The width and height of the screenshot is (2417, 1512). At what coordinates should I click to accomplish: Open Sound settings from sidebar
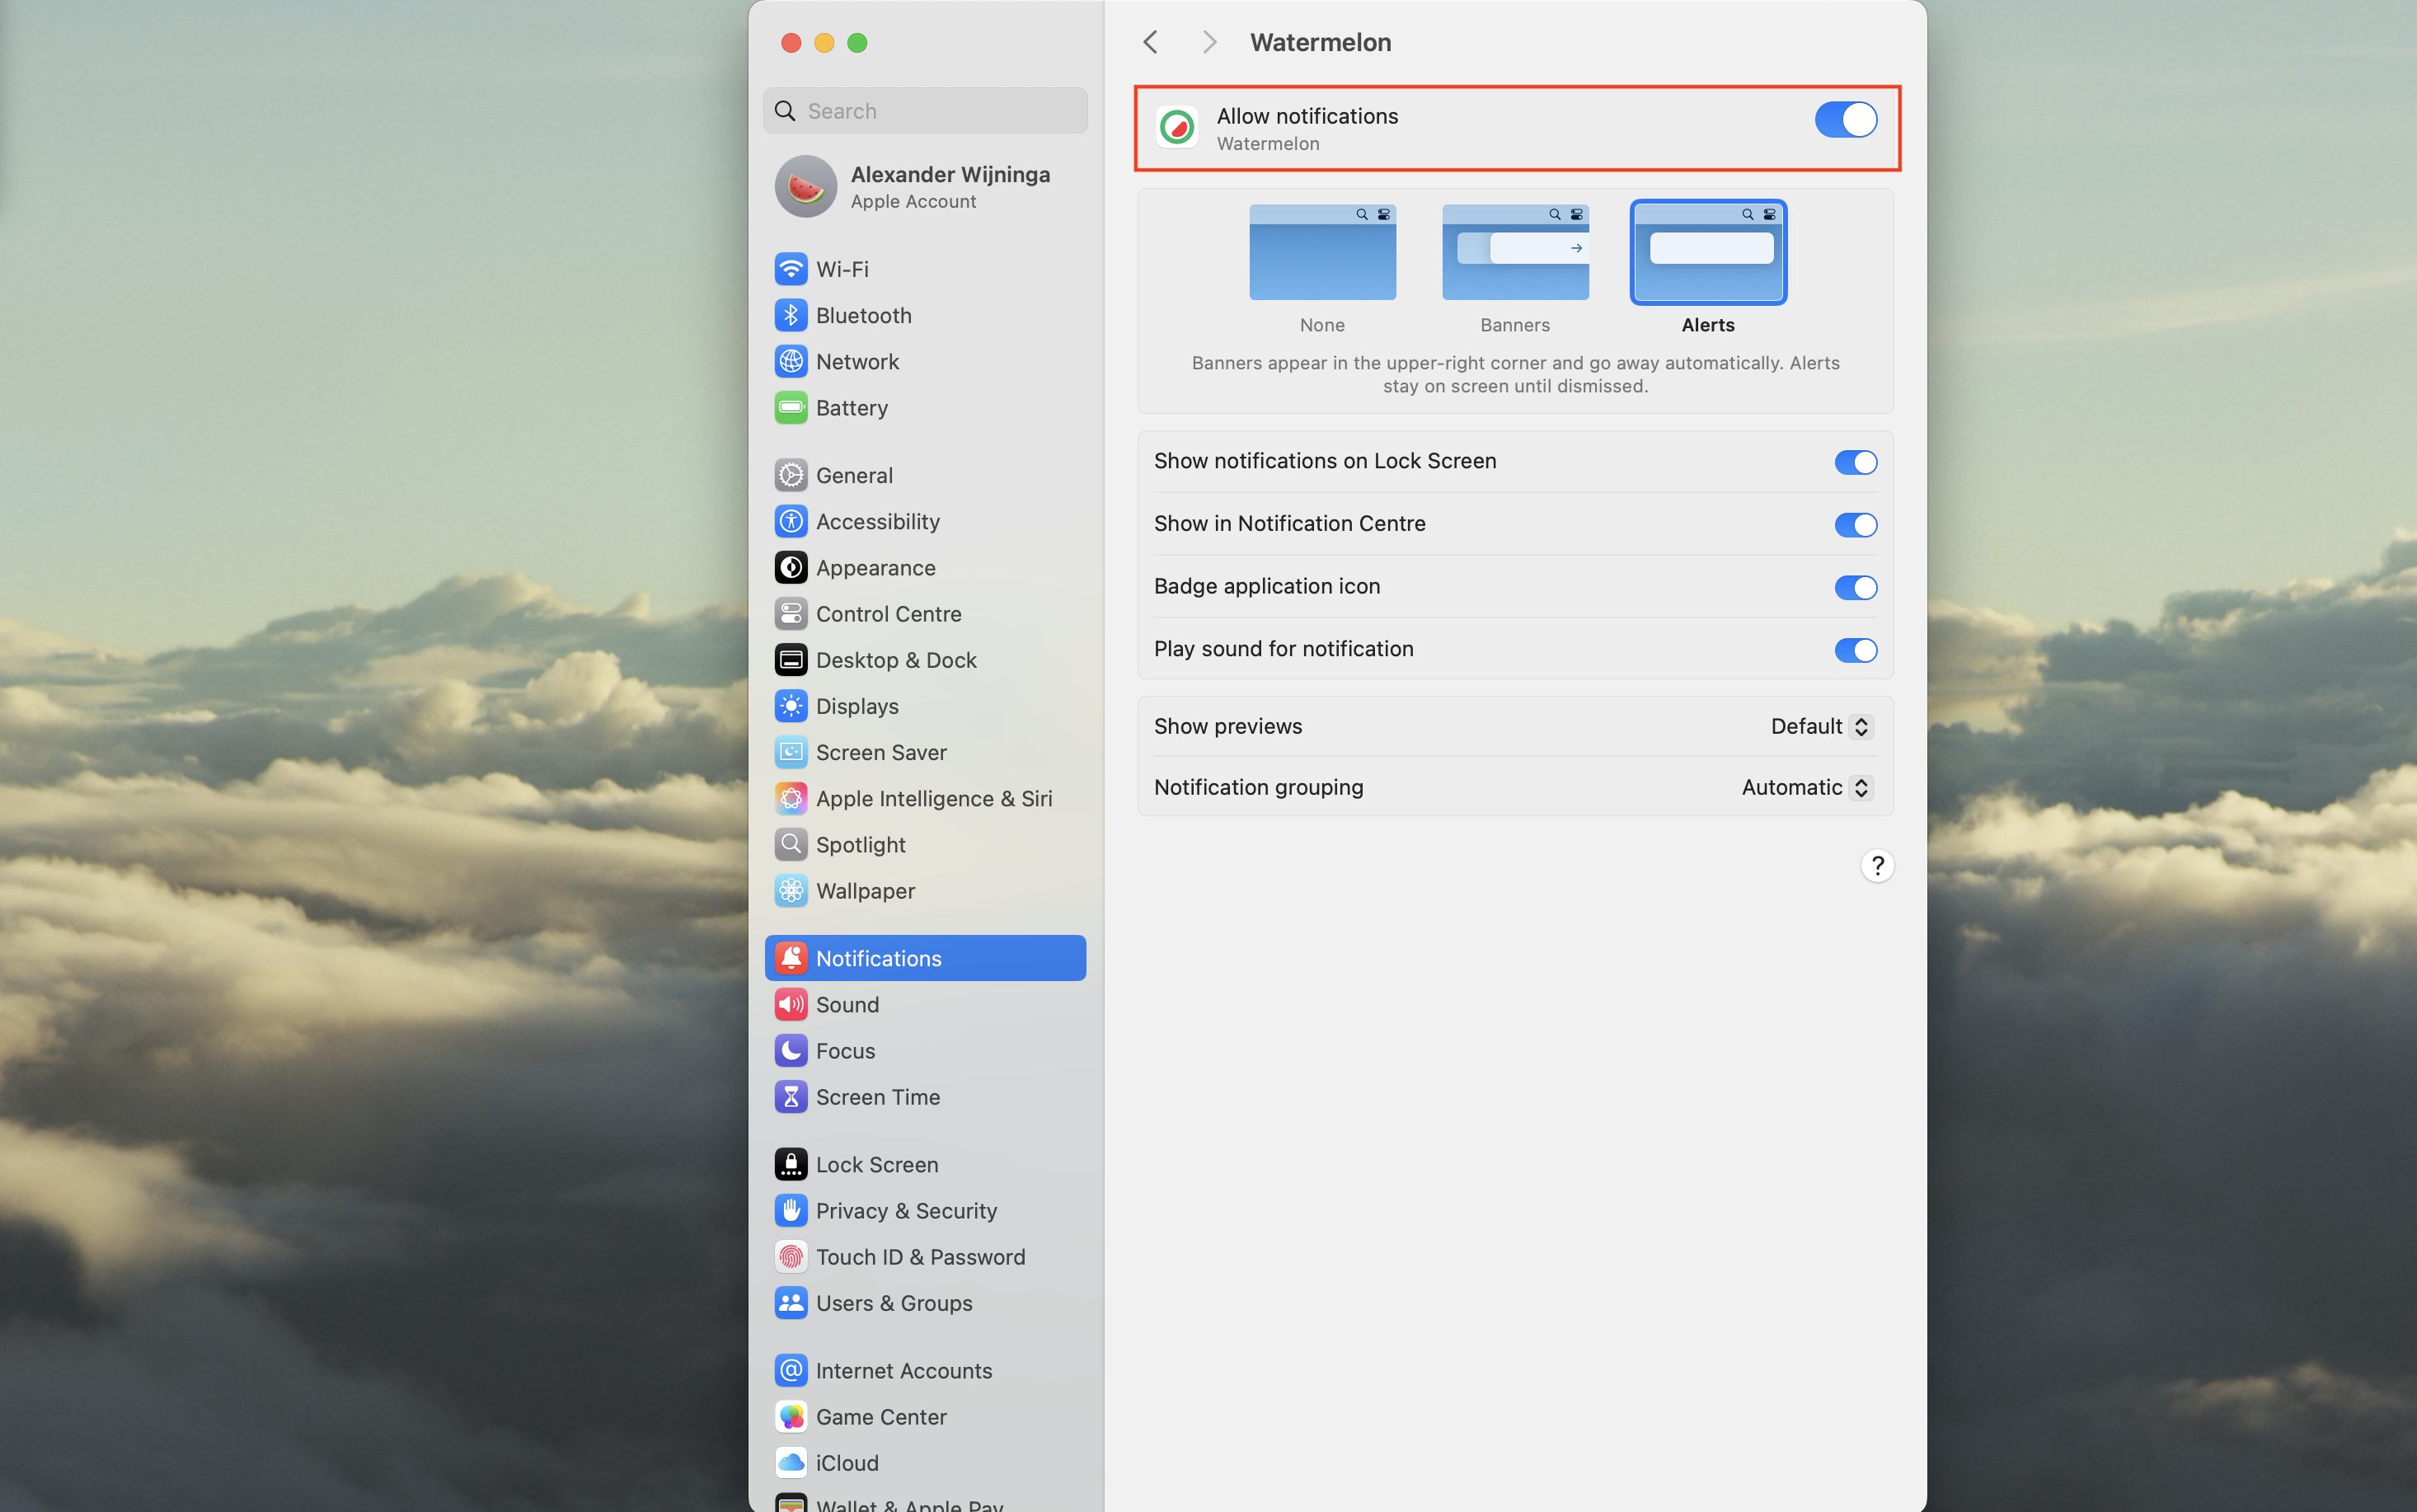[x=847, y=1004]
